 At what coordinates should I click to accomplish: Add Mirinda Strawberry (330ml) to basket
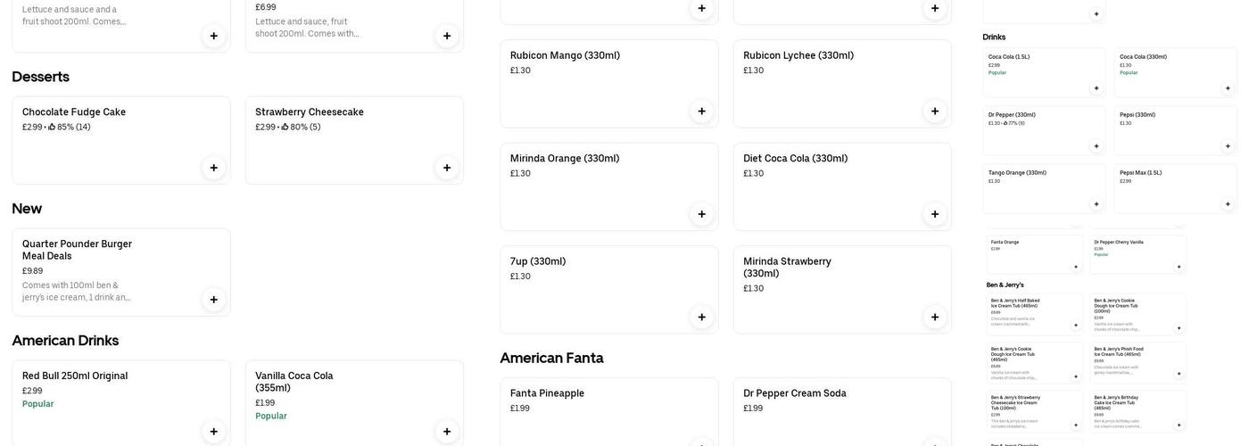[935, 318]
